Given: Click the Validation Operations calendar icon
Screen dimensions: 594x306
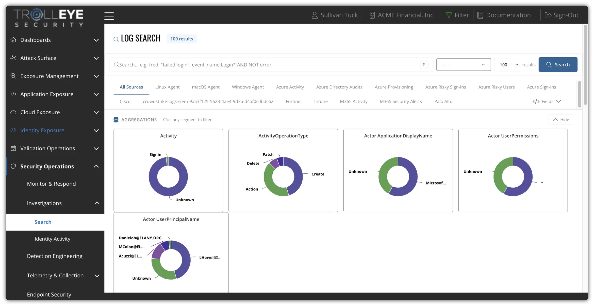Looking at the screenshot, I should coord(13,148).
